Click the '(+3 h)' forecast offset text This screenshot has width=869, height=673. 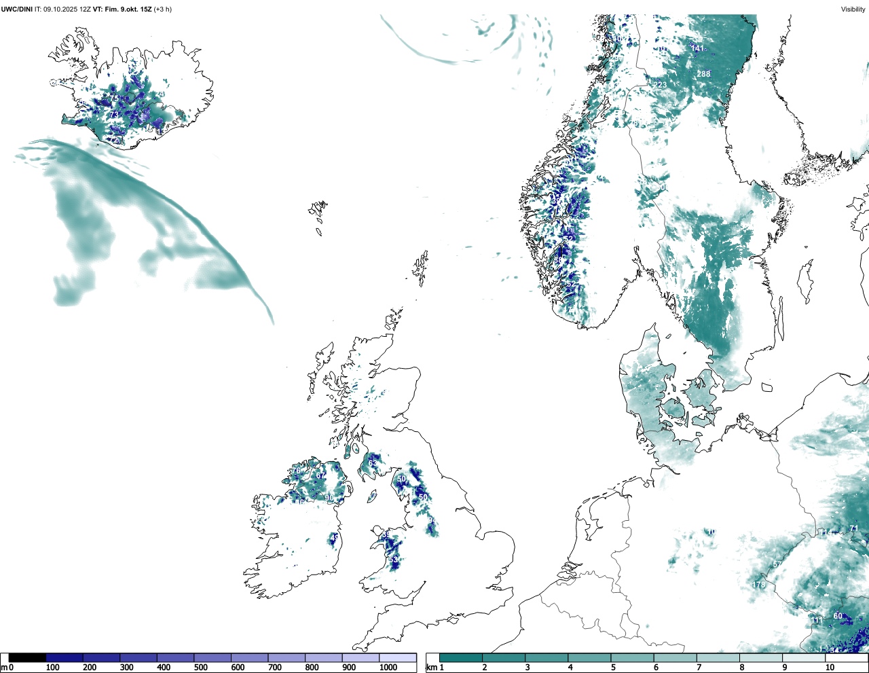164,9
